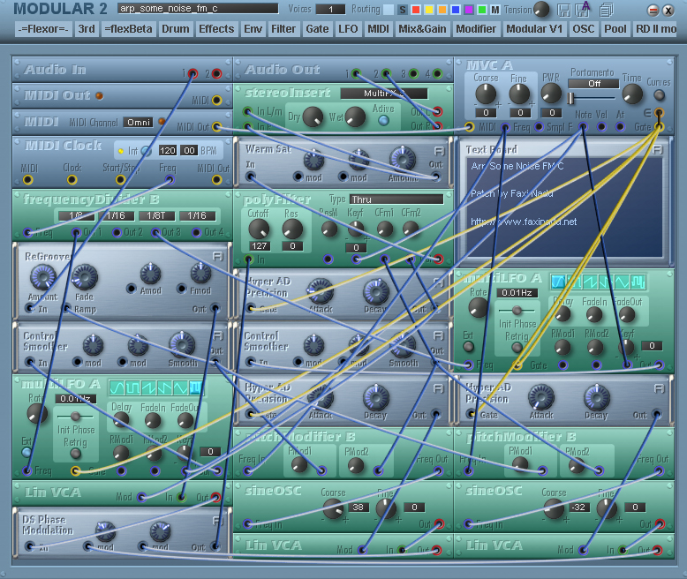Toggle the MIDI Out activity LED

coord(100,95)
